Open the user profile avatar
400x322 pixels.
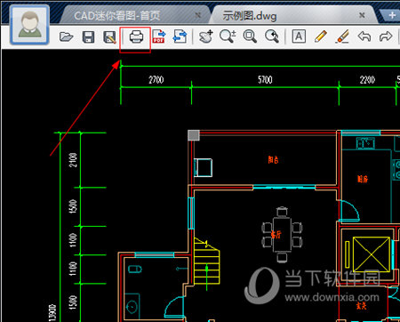(29, 25)
